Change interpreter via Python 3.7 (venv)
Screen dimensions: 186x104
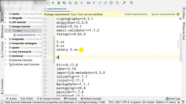tap(166, 102)
